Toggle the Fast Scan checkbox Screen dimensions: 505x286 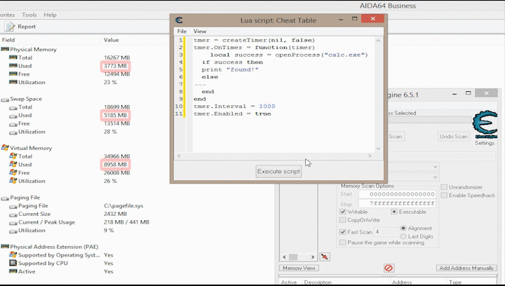pyautogui.click(x=342, y=232)
